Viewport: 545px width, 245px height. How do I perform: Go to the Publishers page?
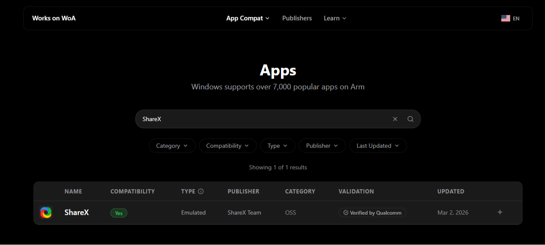pyautogui.click(x=297, y=18)
